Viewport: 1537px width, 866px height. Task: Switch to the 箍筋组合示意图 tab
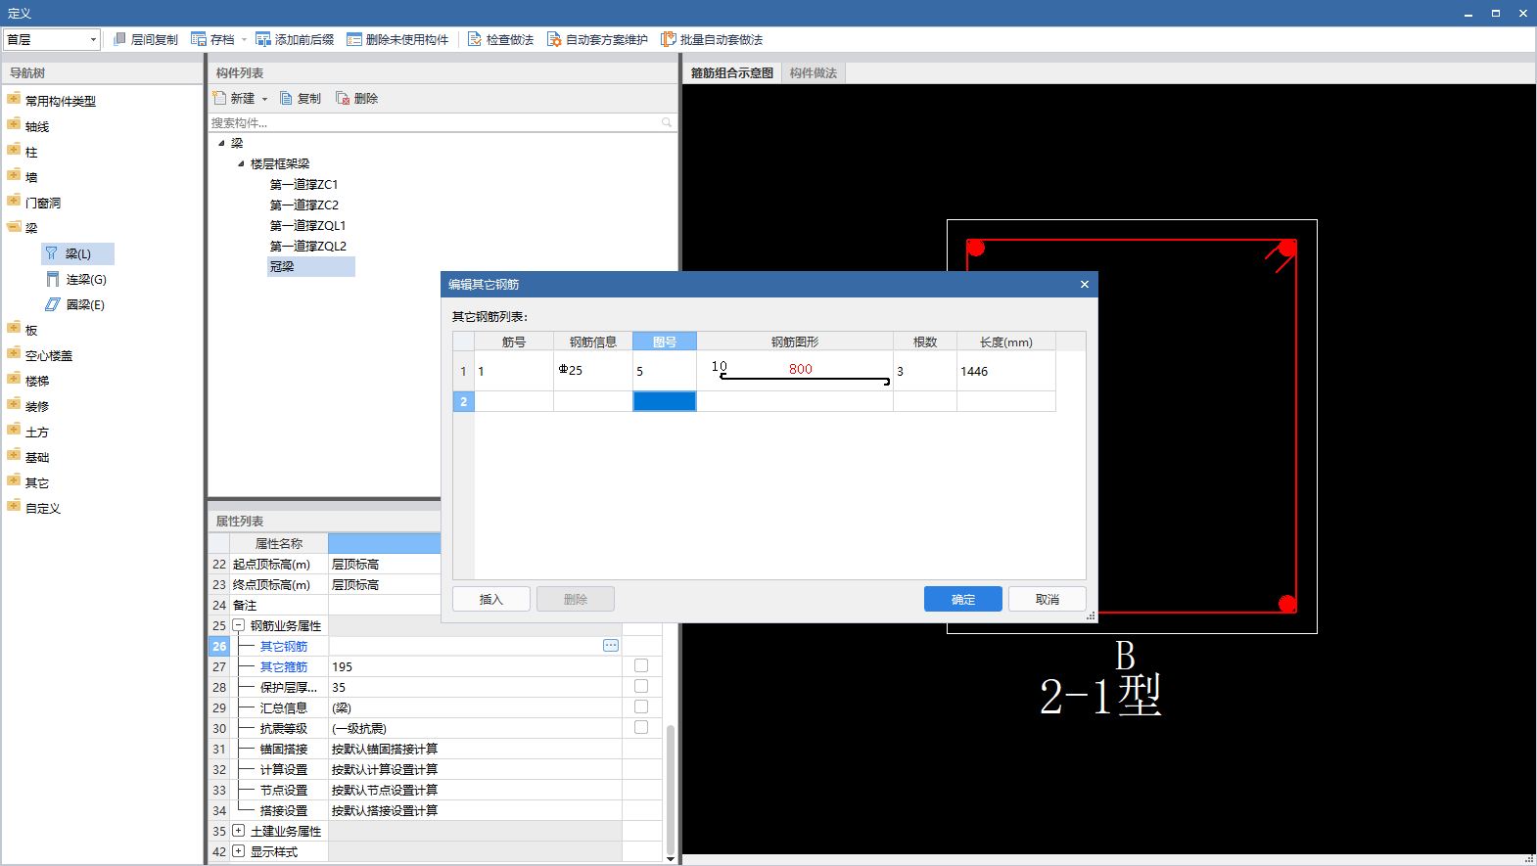pos(732,73)
